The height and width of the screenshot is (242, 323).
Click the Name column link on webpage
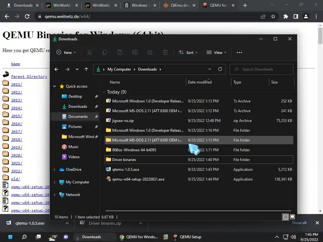[15, 64]
